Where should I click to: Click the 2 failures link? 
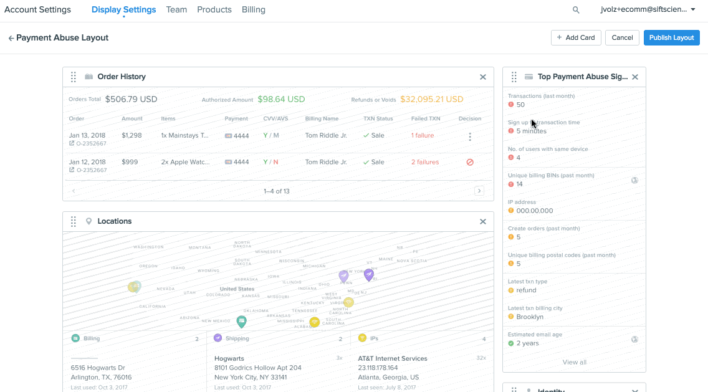click(x=425, y=162)
